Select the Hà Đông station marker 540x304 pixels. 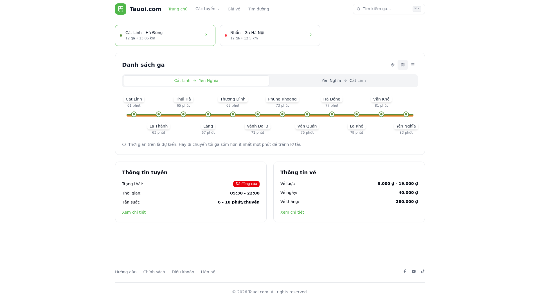click(332, 114)
